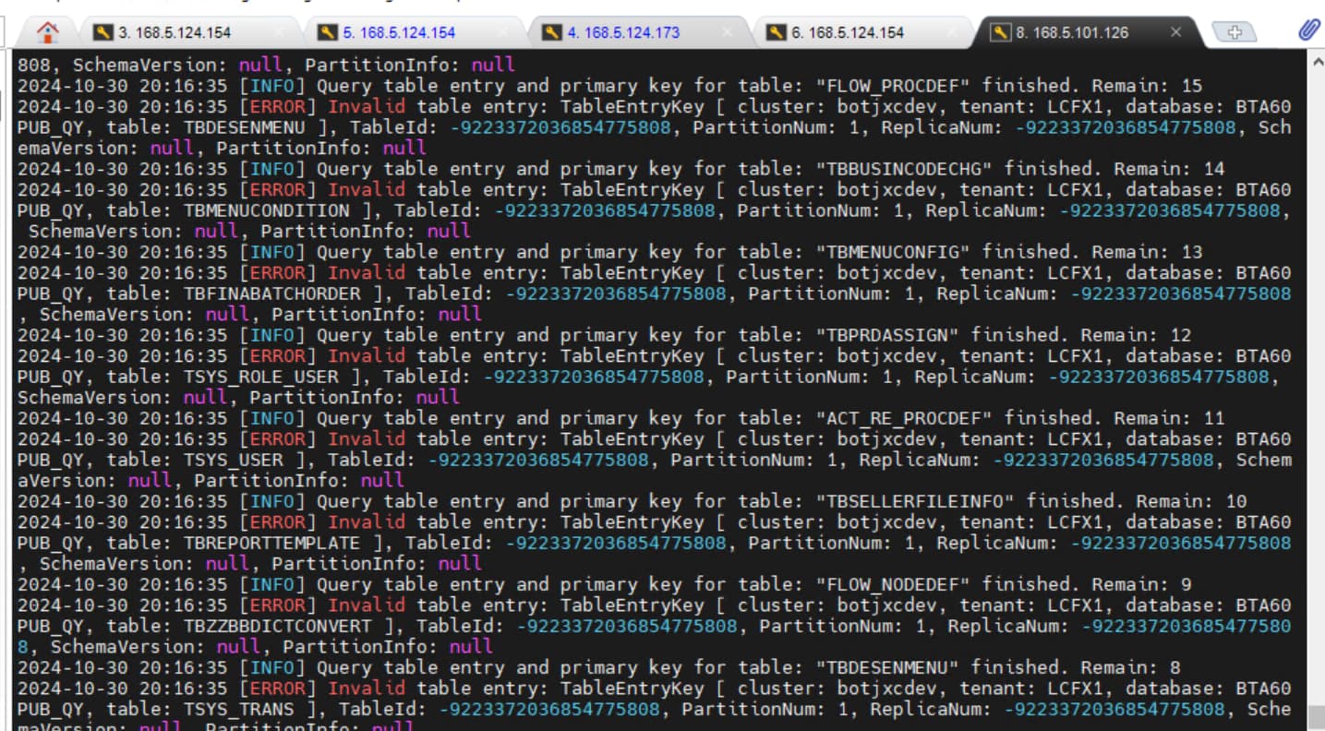Viewport: 1325px width, 731px height.
Task: Close the 4. 168.5.124.173 session tab
Action: (x=727, y=32)
